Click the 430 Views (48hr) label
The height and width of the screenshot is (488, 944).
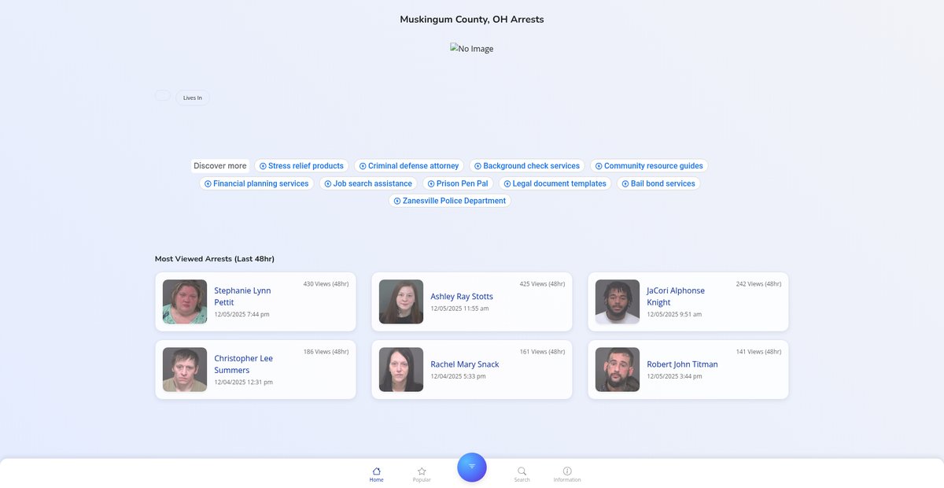pyautogui.click(x=326, y=284)
